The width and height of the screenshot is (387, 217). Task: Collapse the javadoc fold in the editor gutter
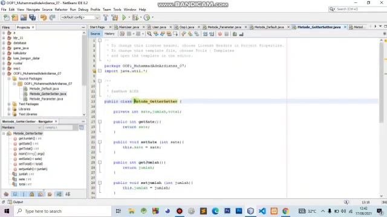tap(100, 81)
